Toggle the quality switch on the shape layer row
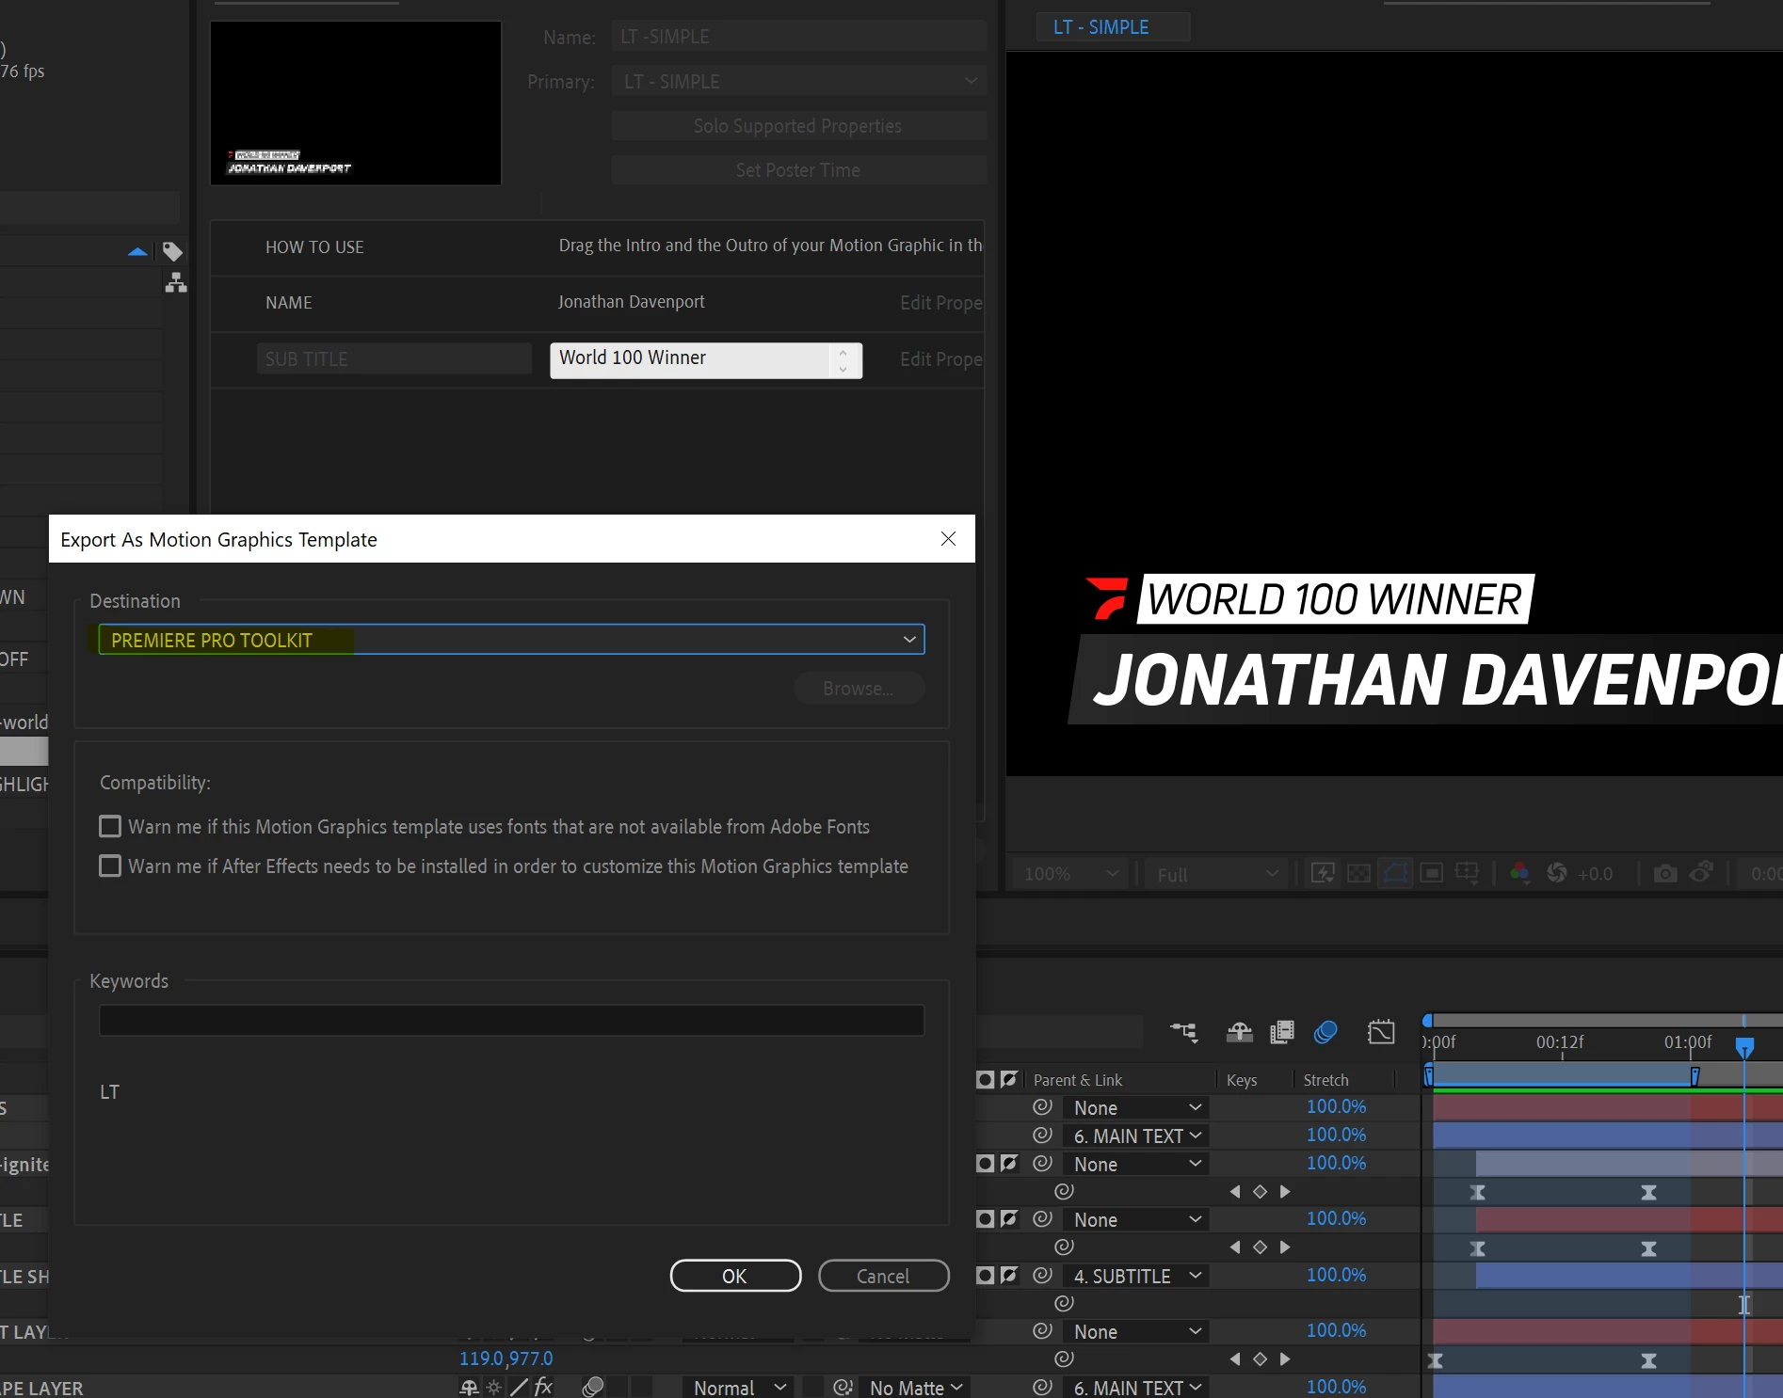Viewport: 1783px width, 1398px height. click(x=519, y=1387)
